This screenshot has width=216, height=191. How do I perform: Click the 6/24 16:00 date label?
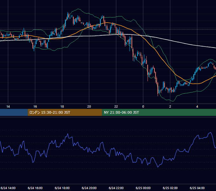tap(35, 188)
